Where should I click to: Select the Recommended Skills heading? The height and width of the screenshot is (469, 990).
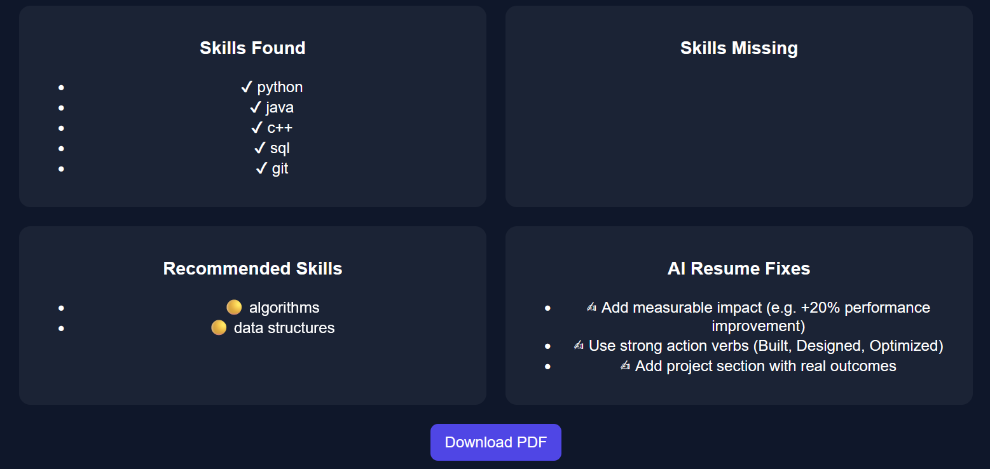[252, 269]
